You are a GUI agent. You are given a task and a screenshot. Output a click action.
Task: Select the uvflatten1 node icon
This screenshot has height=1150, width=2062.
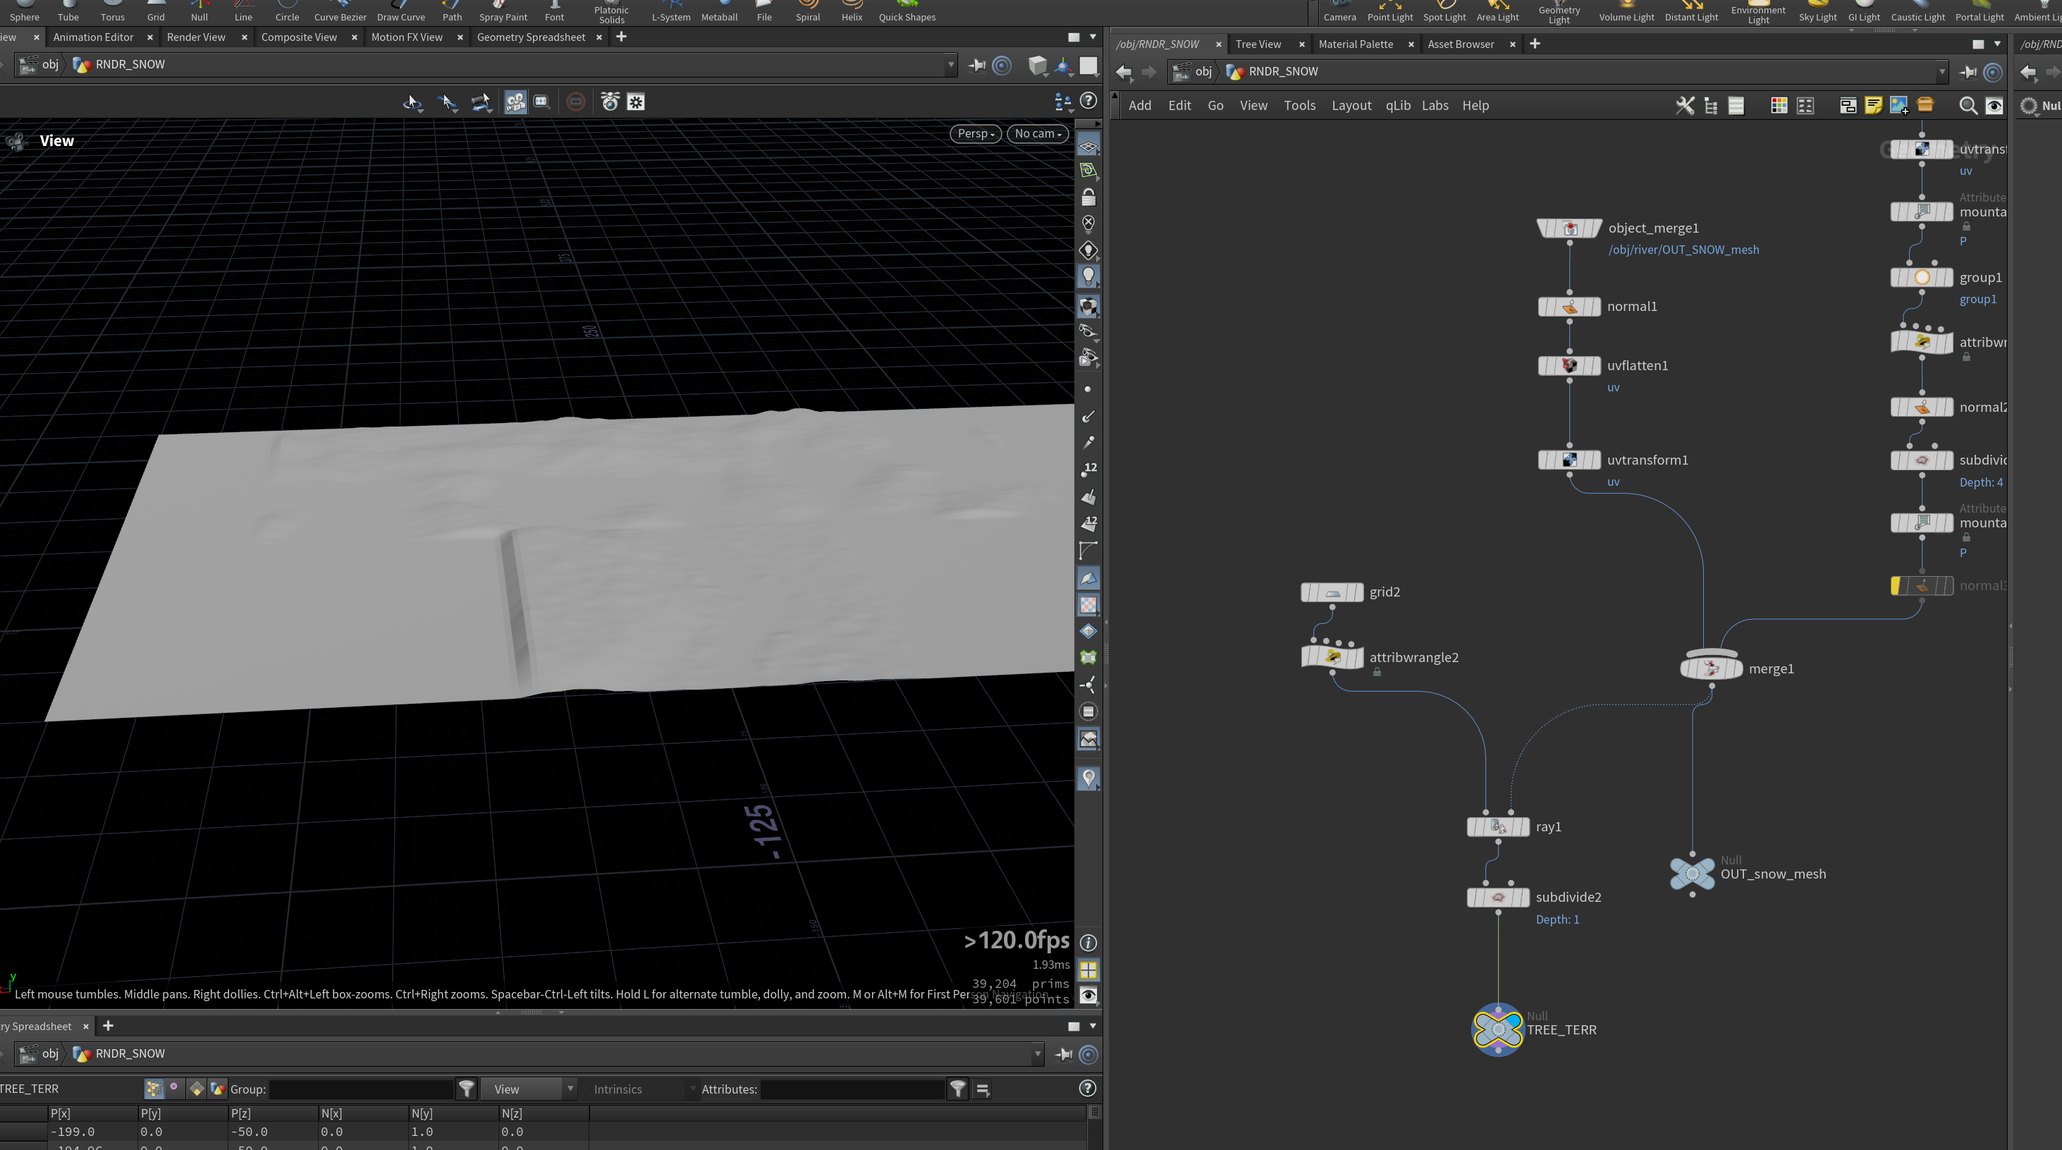[1569, 365]
